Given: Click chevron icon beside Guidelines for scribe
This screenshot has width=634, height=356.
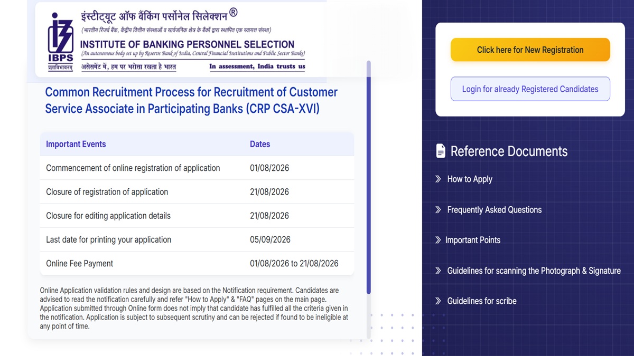Looking at the screenshot, I should click(x=438, y=301).
